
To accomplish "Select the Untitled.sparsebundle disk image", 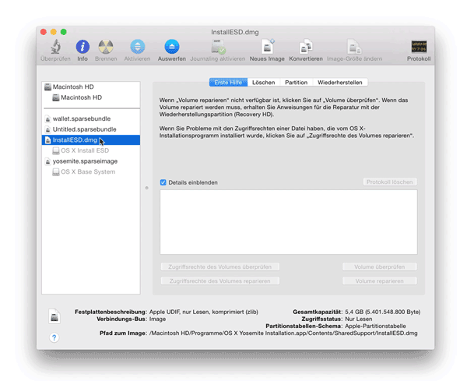I will [x=84, y=129].
